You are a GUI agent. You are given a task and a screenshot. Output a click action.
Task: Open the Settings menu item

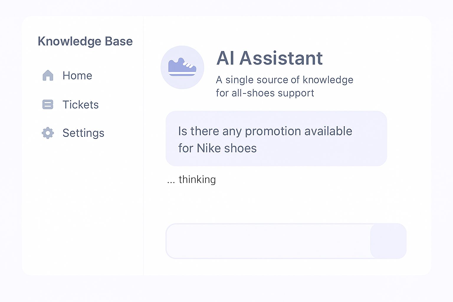pos(73,133)
